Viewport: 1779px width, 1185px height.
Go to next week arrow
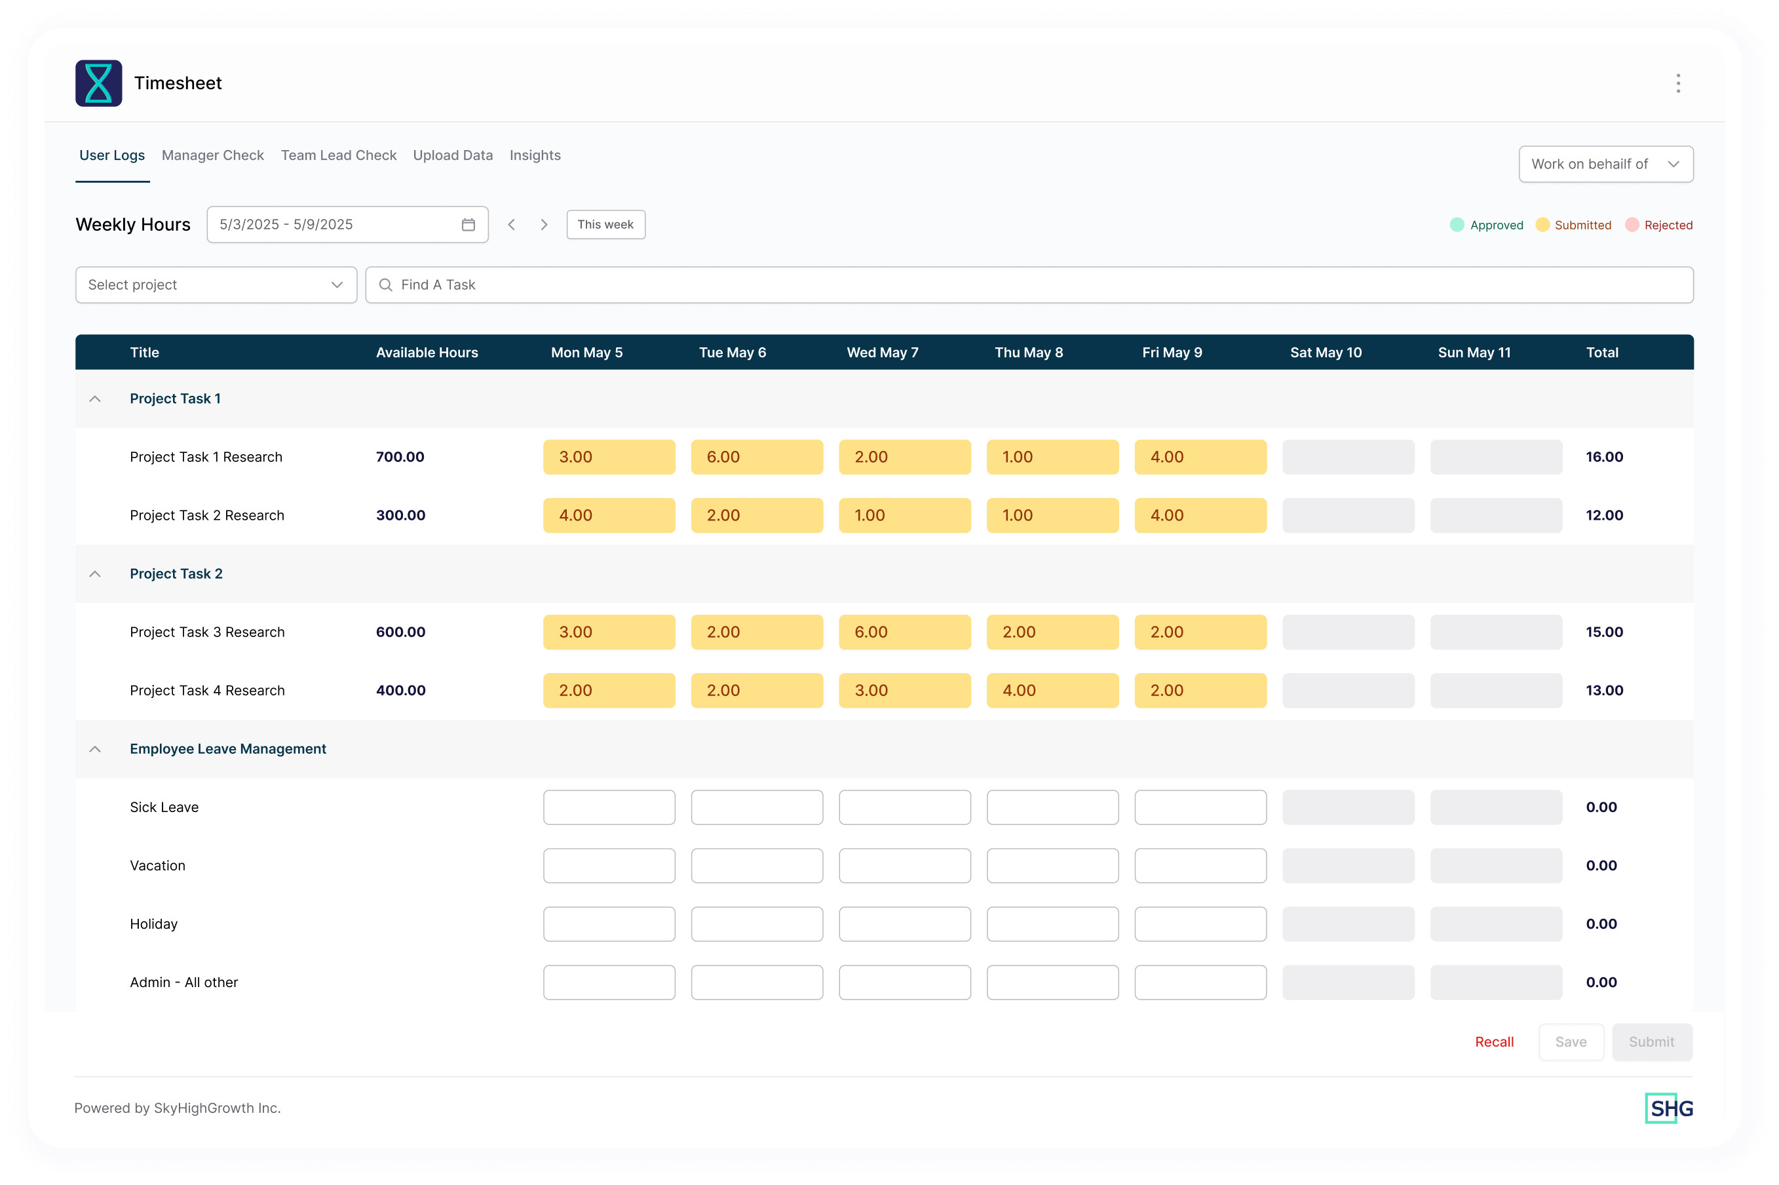(x=544, y=224)
